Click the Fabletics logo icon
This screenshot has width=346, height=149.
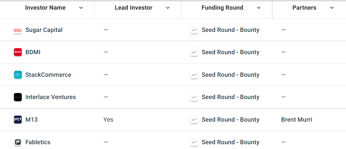coord(18,142)
